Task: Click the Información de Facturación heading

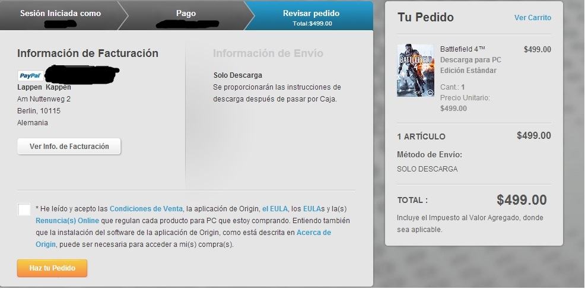Action: [88, 53]
